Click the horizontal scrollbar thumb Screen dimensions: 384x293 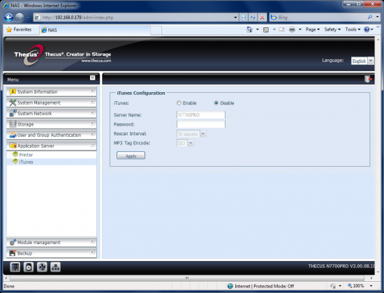coord(187,278)
